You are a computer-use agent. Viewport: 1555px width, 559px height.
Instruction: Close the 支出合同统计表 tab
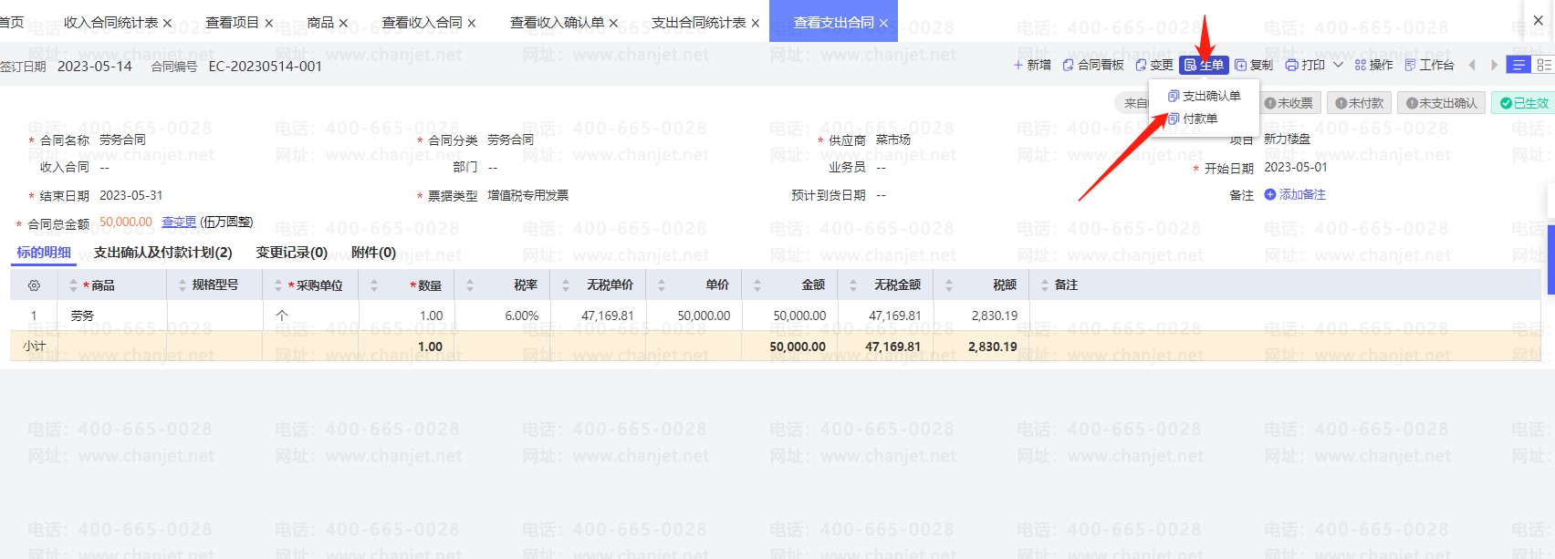pos(755,23)
